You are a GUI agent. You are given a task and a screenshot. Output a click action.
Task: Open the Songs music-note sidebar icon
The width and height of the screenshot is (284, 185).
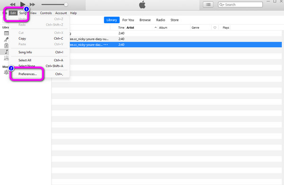tap(6, 52)
